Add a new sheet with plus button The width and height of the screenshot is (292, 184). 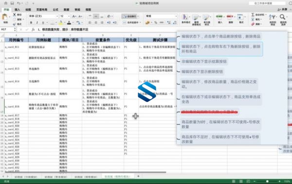[138, 176]
